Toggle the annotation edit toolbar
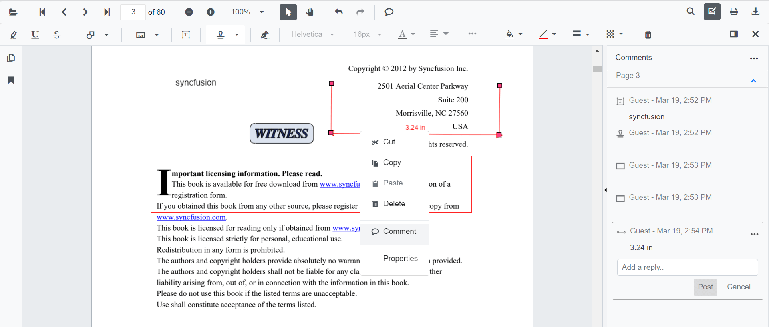 pos(712,12)
